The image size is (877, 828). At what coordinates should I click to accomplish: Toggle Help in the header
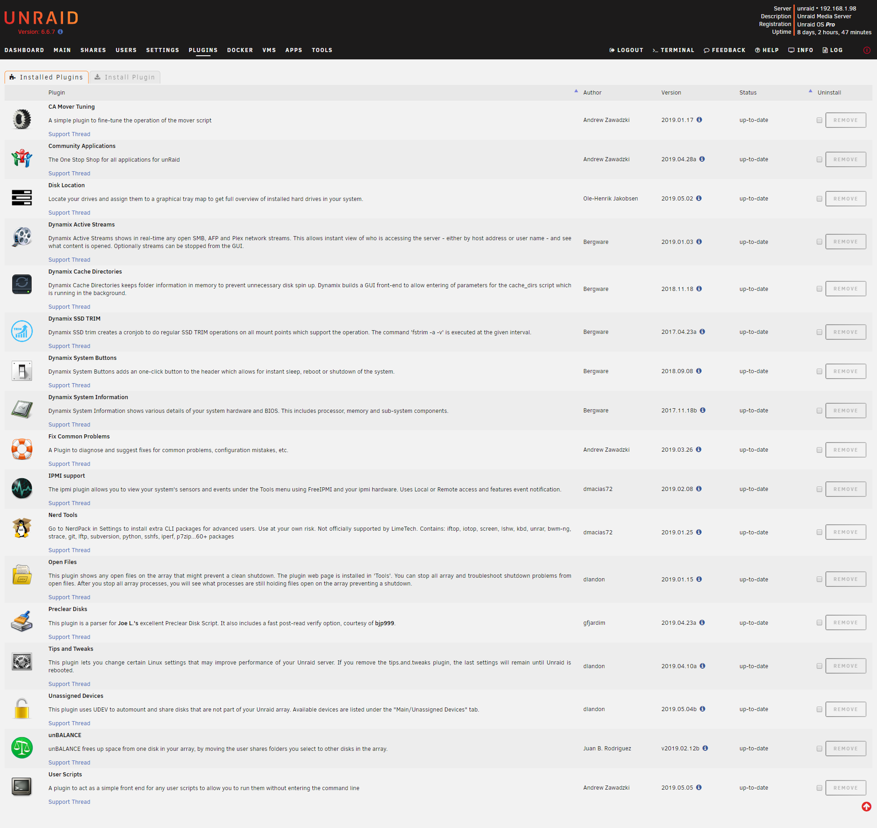coord(767,50)
